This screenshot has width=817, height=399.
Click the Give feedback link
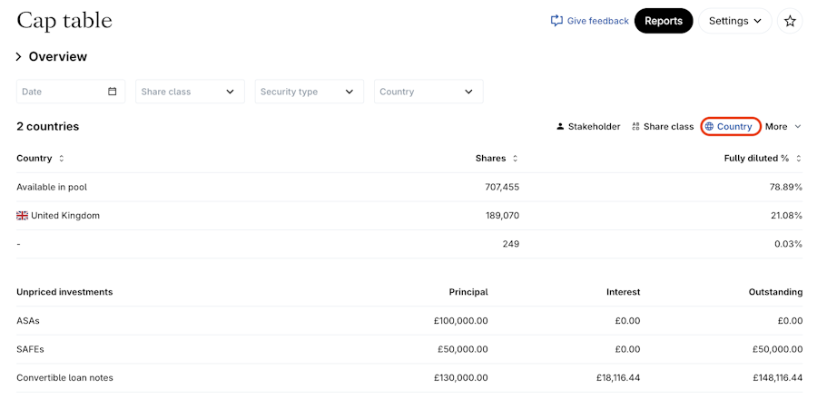point(597,21)
